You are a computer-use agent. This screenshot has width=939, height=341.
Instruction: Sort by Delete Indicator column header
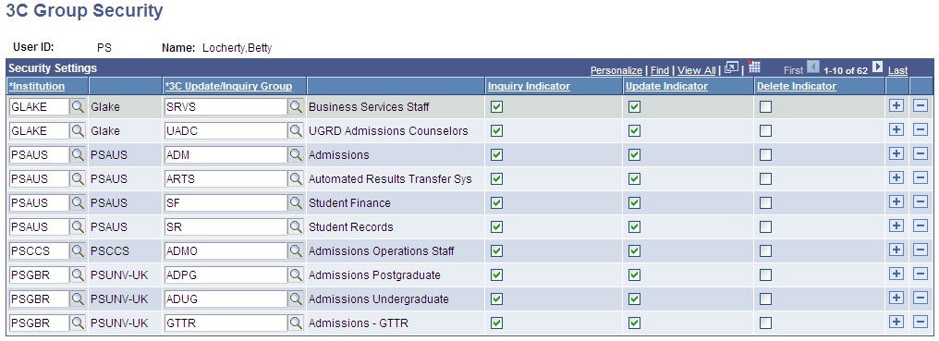coord(797,86)
